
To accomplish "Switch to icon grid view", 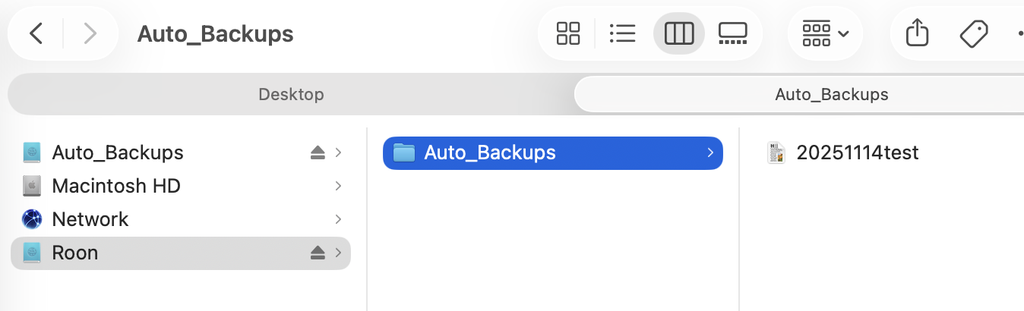I will (568, 33).
